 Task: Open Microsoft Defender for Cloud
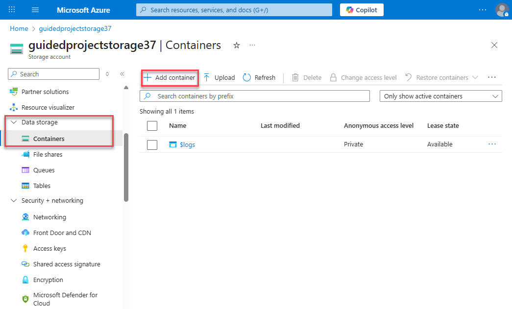pos(65,299)
